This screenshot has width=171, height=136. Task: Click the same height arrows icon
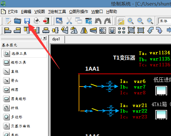(x=112, y=30)
